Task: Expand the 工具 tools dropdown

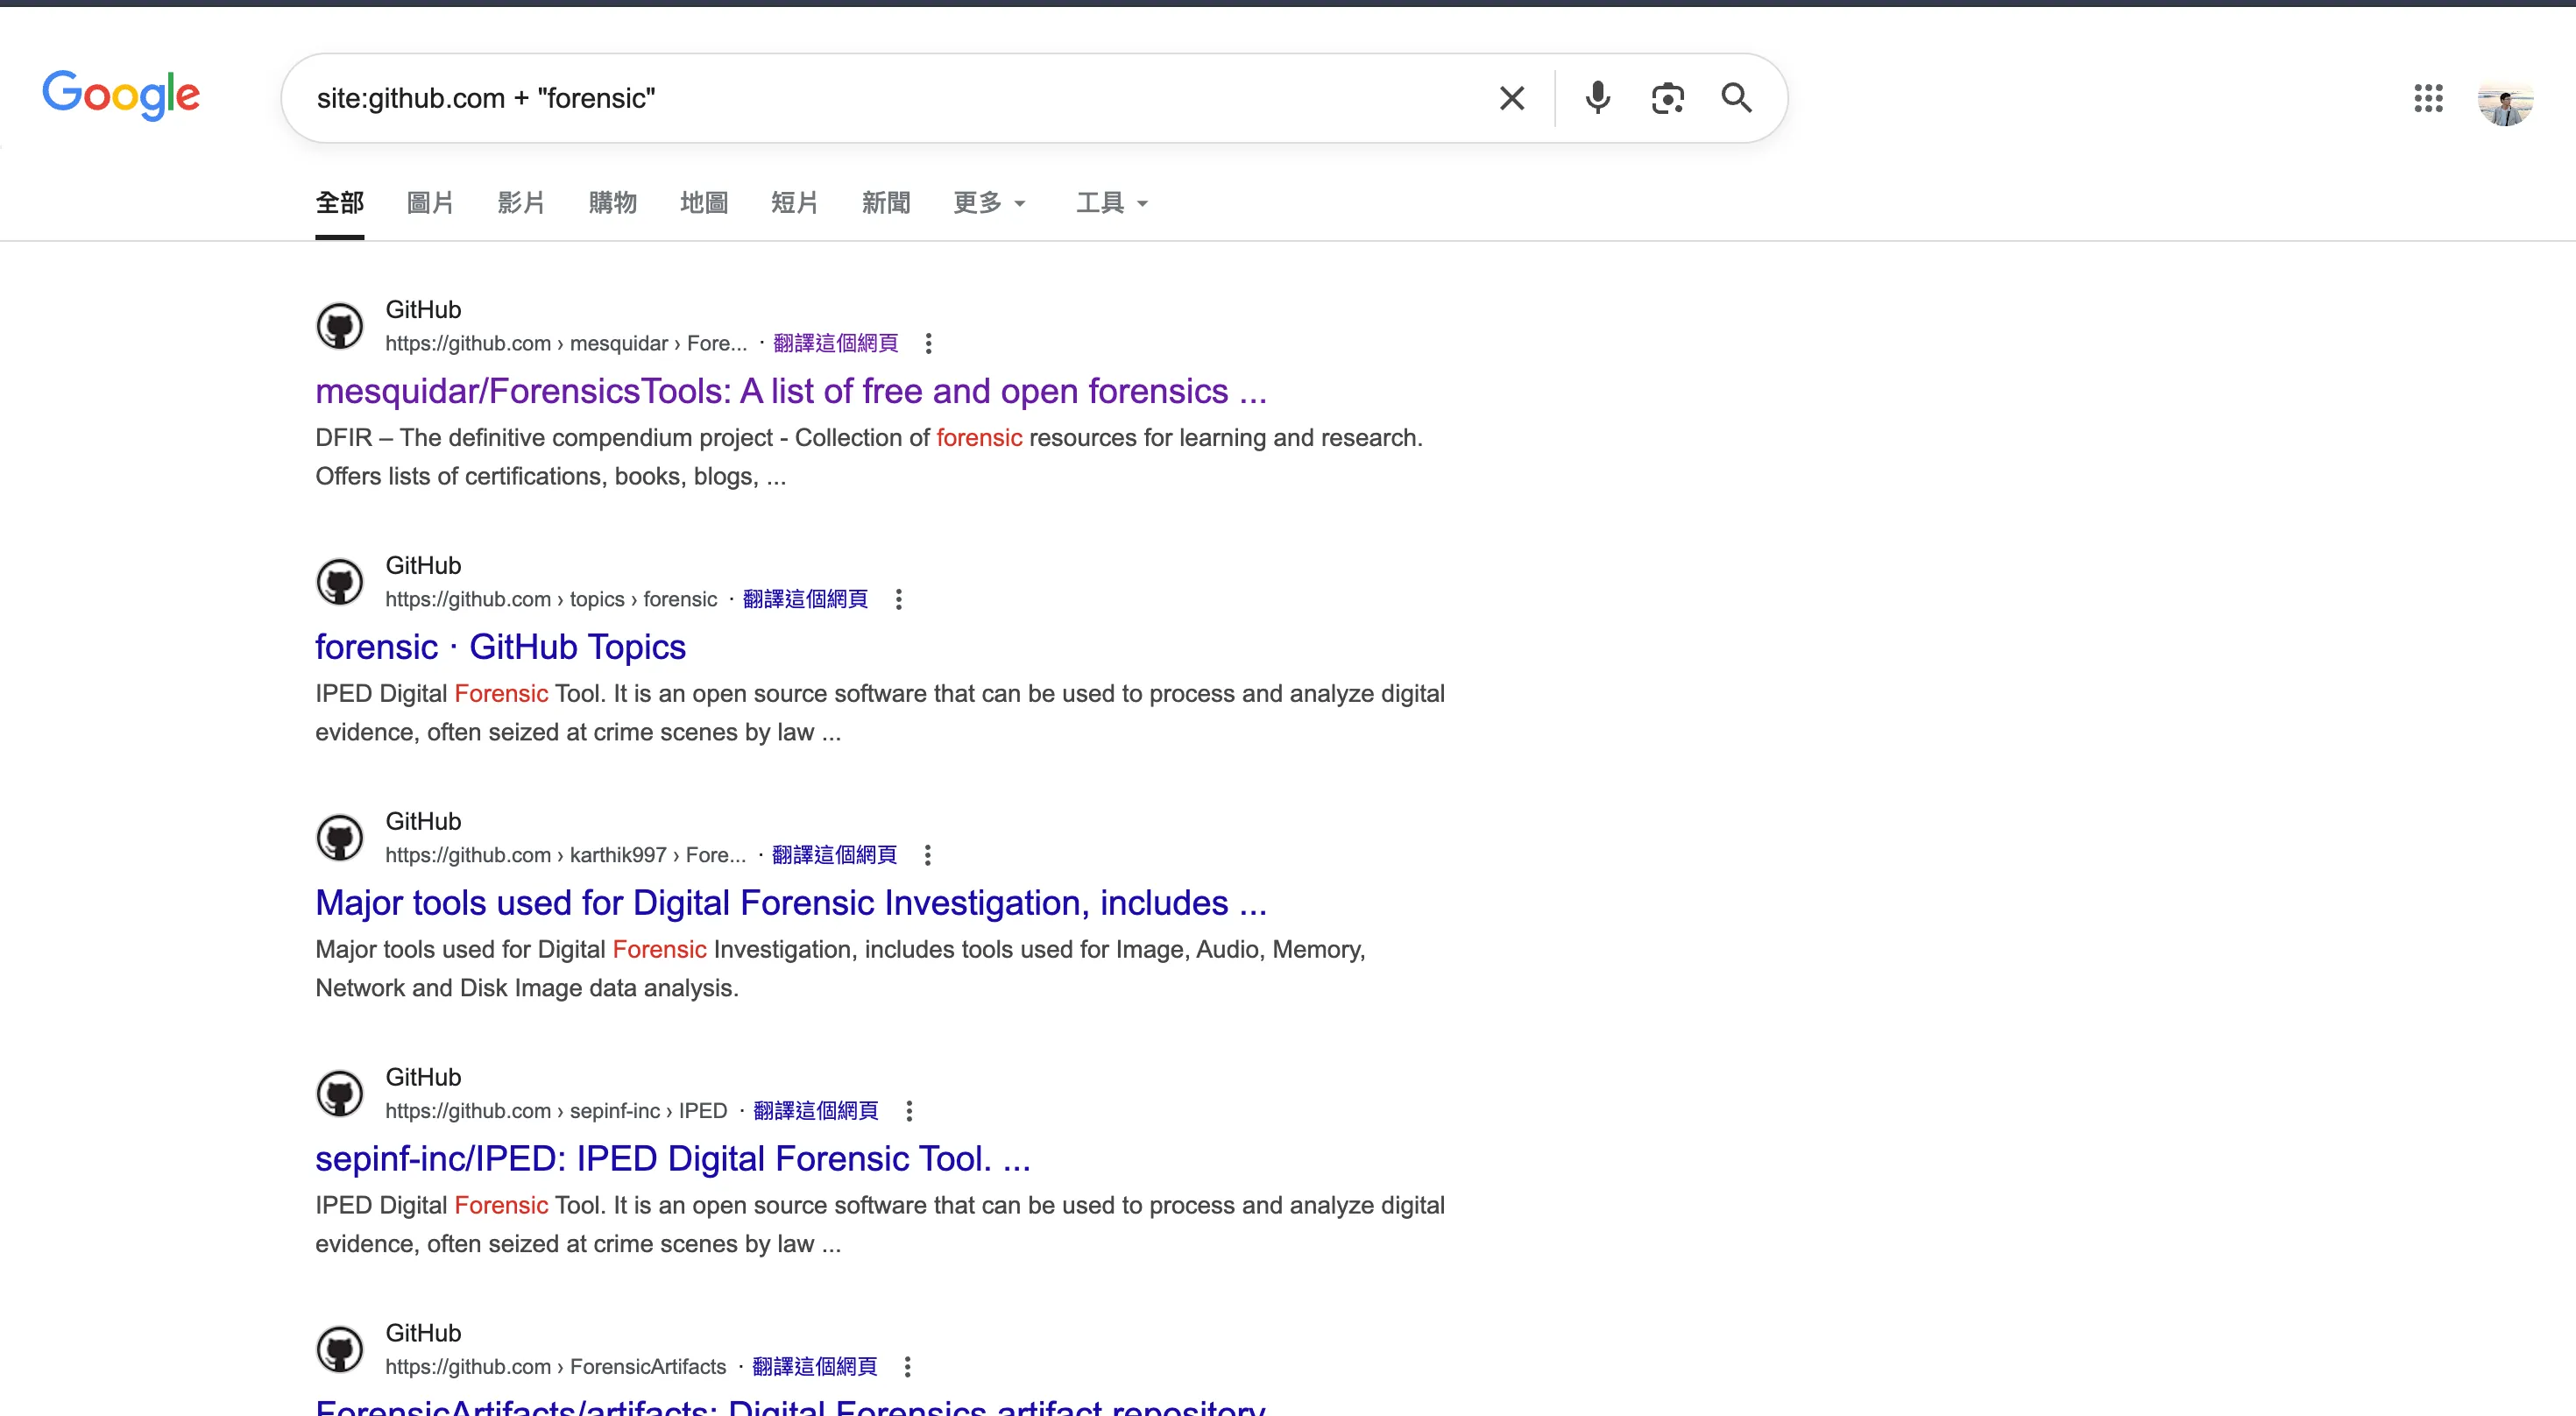Action: (x=1112, y=203)
